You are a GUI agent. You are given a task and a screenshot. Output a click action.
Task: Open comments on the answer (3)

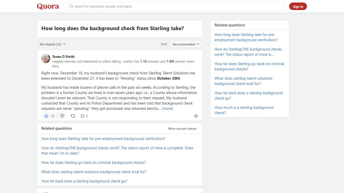click(84, 116)
